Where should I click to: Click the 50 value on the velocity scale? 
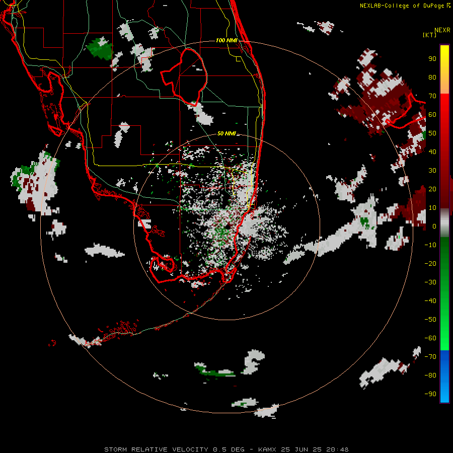click(432, 133)
